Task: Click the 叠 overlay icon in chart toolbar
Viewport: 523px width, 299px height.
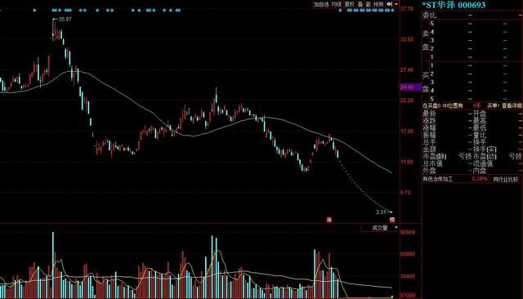Action: pyautogui.click(x=360, y=4)
